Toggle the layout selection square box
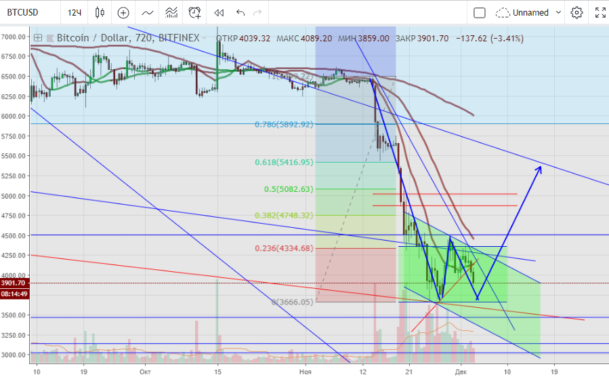 tap(480, 12)
